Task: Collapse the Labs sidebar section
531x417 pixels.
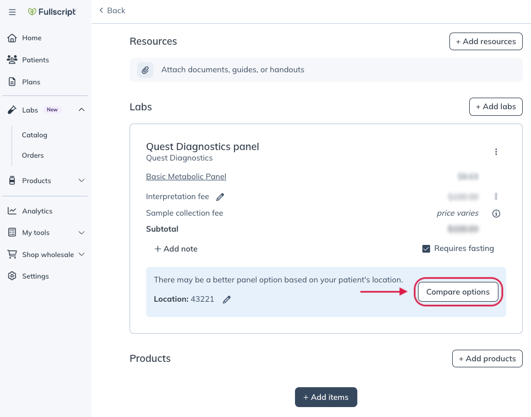Action: 82,110
